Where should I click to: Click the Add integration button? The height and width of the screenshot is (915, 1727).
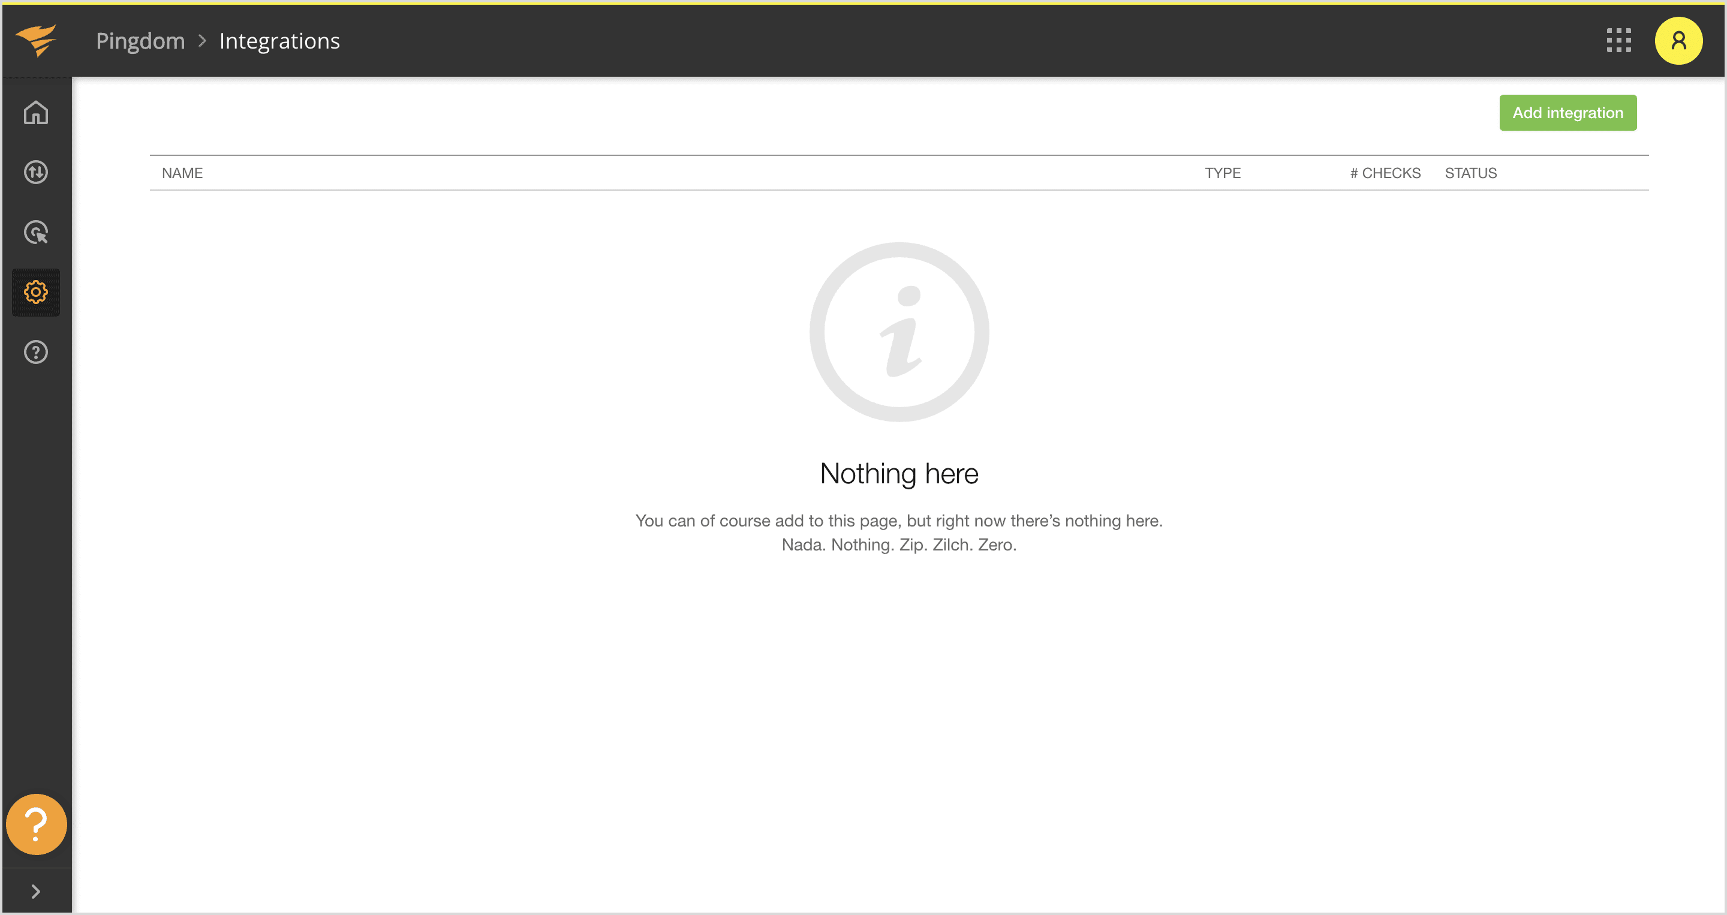tap(1567, 113)
